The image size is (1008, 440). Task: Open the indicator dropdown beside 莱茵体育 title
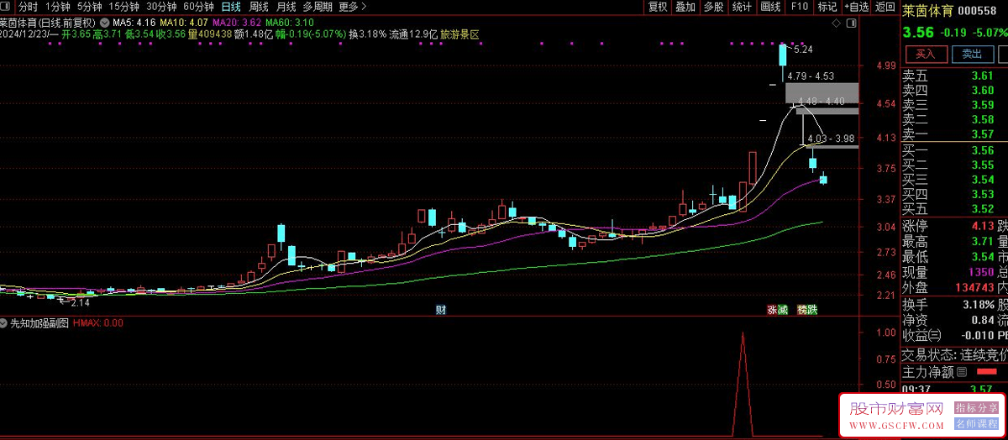[x=104, y=23]
